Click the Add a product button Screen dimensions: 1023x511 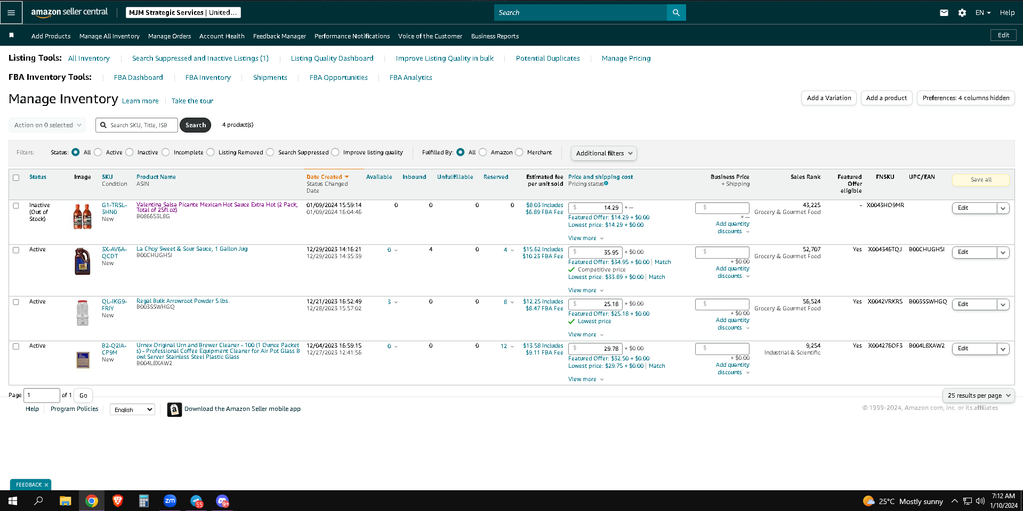click(x=887, y=98)
